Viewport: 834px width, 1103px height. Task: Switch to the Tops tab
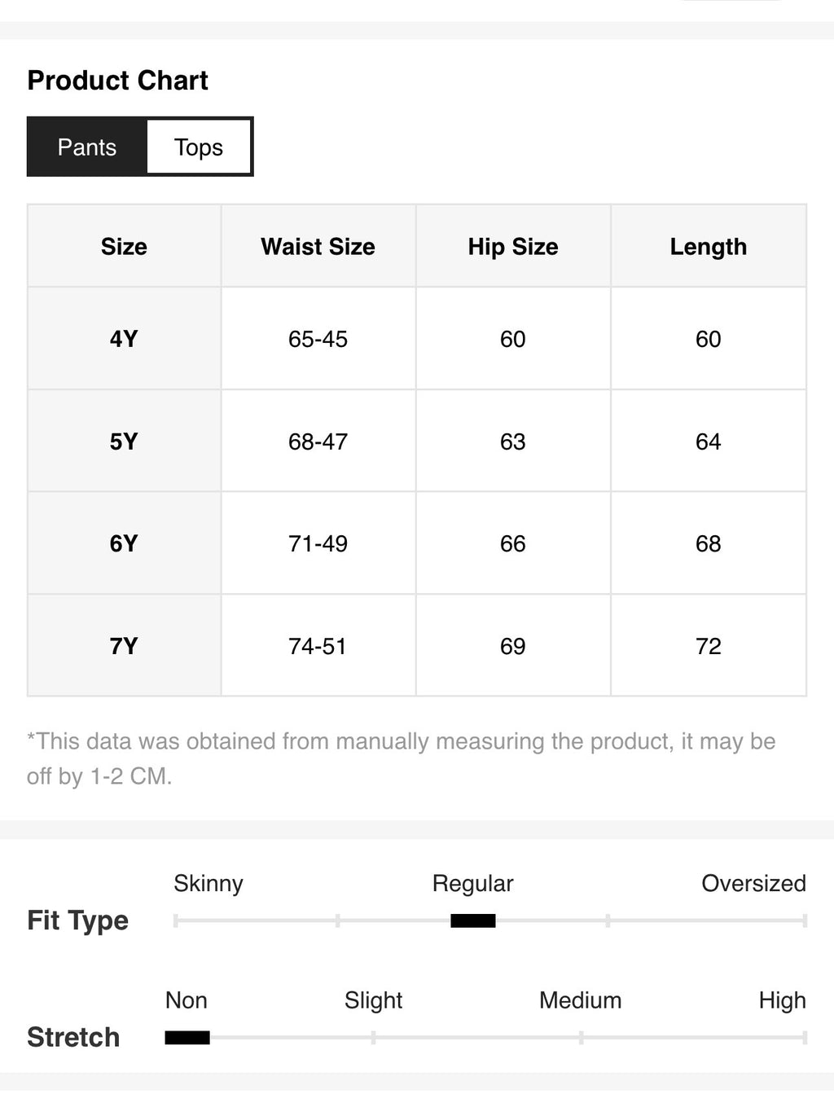(x=199, y=147)
